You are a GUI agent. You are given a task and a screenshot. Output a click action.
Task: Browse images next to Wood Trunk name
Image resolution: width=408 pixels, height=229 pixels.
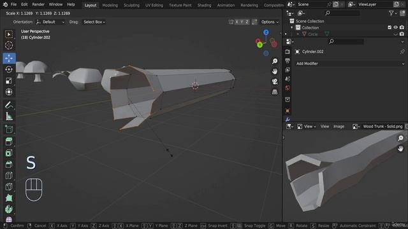[356, 127]
